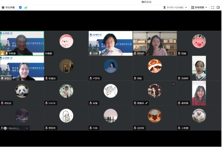Expand the meeting duration dropdown arrow
This screenshot has height=147, width=222.
point(186,8)
